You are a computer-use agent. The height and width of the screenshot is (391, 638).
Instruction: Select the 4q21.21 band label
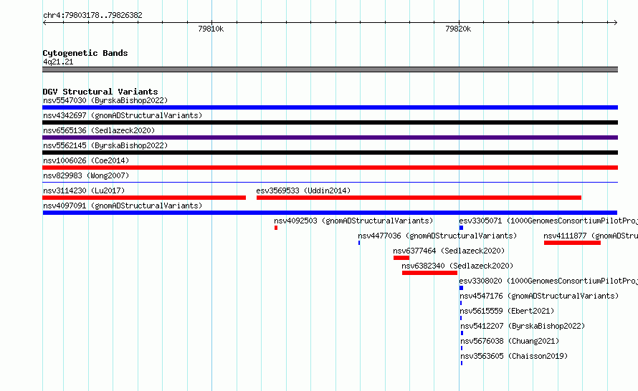[58, 62]
